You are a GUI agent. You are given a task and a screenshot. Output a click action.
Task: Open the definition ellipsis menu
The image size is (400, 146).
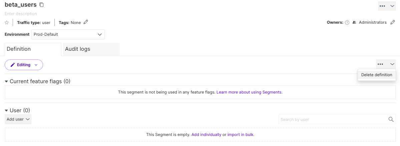380,64
